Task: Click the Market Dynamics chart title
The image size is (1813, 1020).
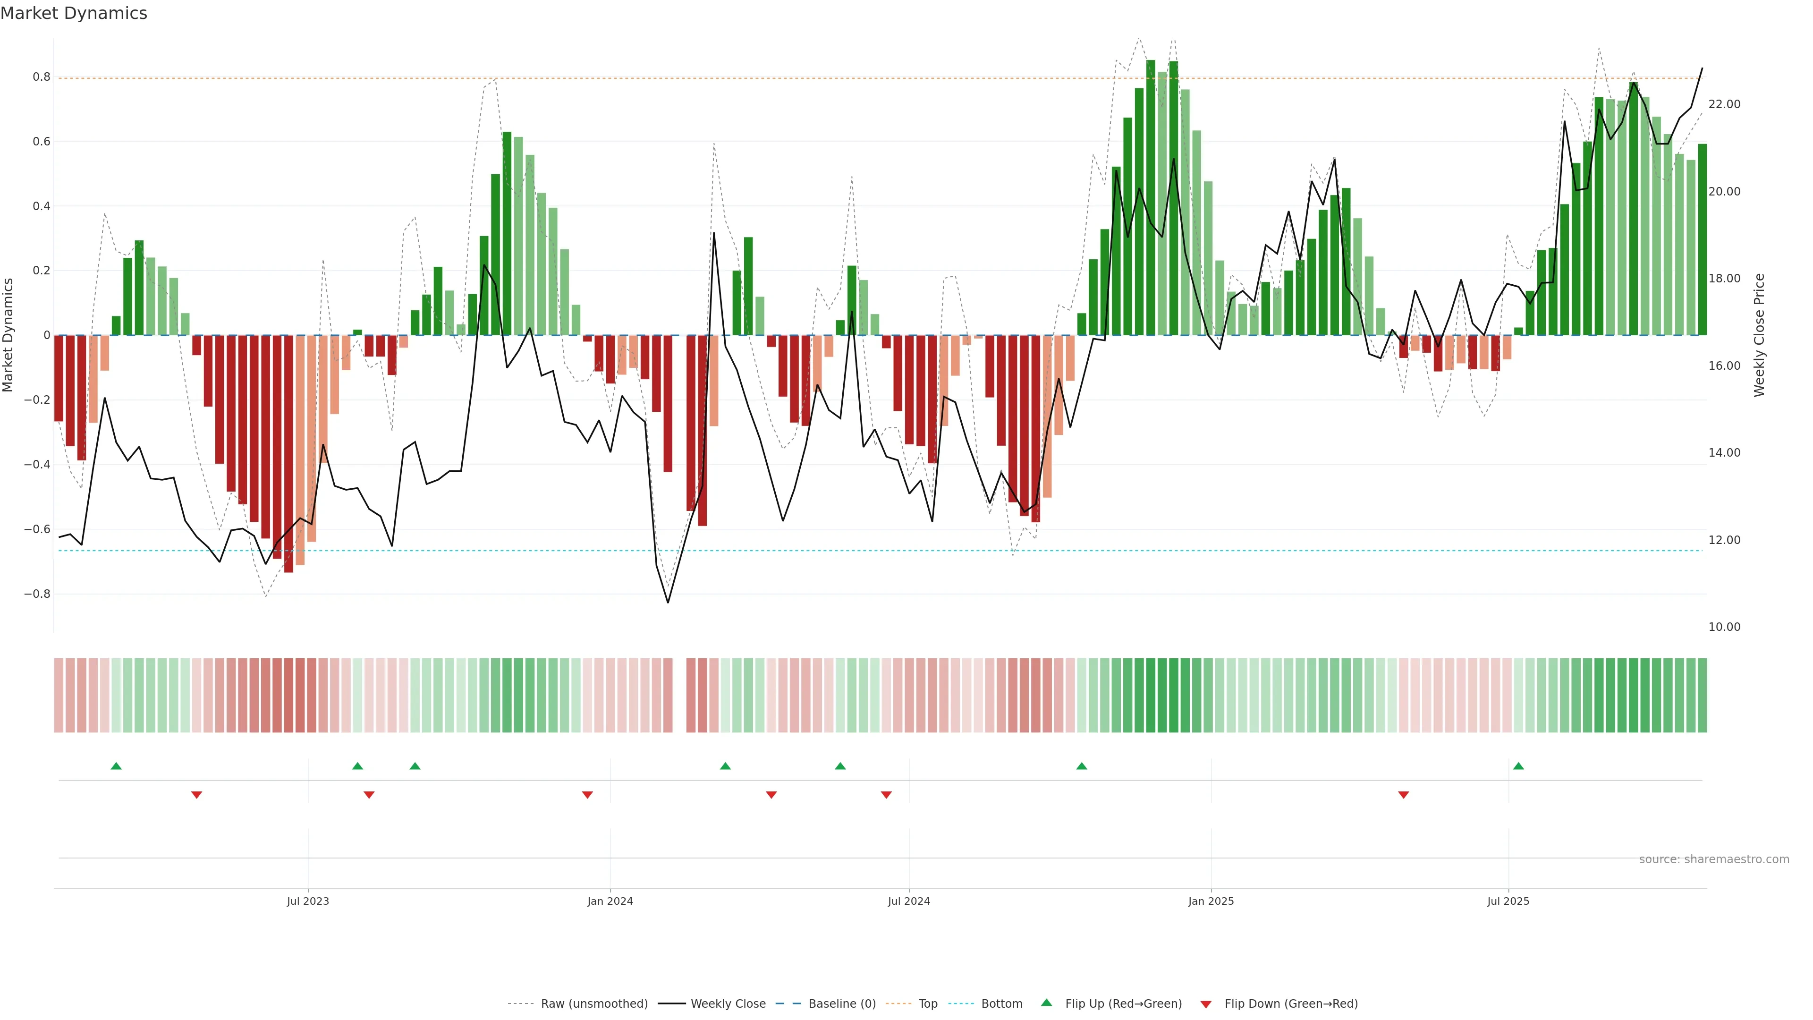Action: [x=74, y=13]
